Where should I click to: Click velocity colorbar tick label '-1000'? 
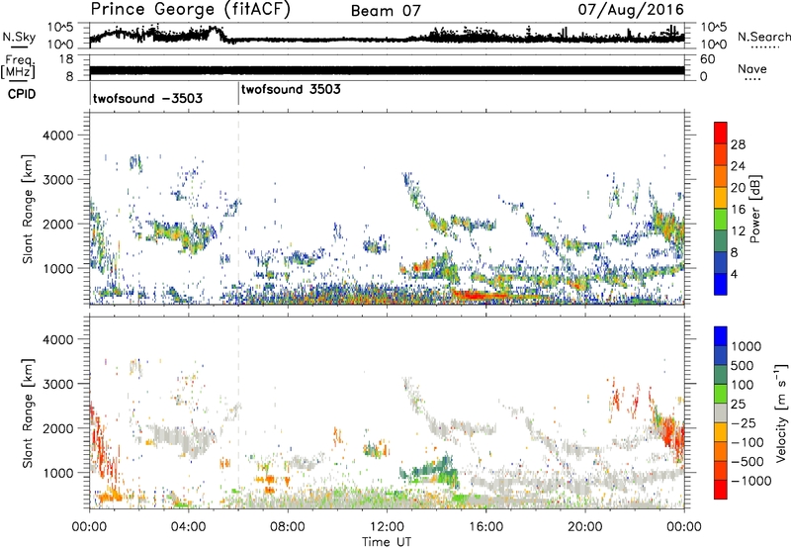[x=750, y=481]
